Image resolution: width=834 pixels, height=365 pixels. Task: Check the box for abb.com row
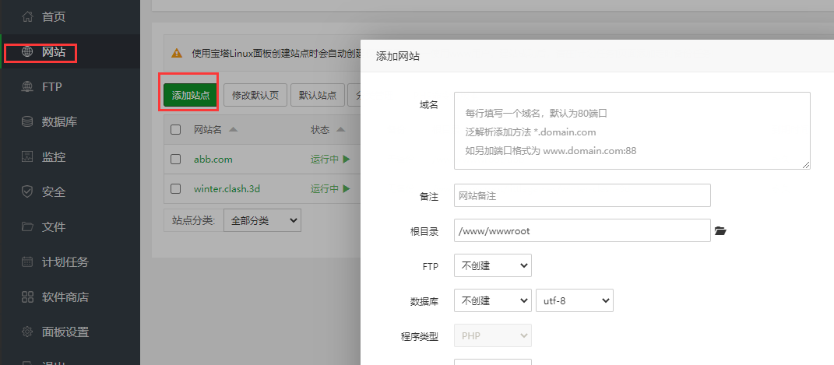tap(175, 159)
